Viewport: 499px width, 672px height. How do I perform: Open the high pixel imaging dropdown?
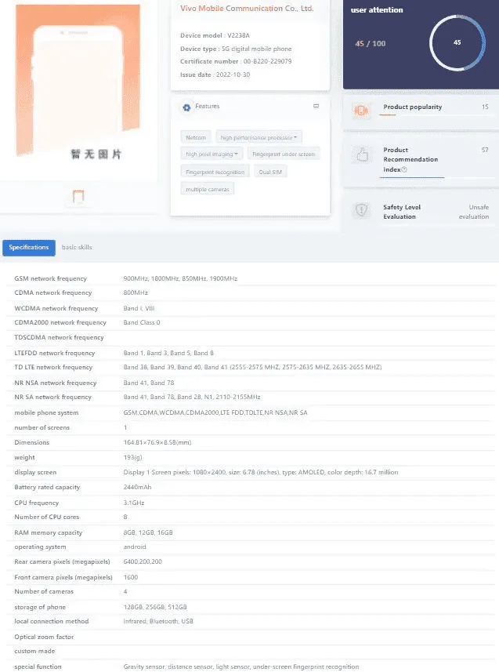click(x=212, y=154)
